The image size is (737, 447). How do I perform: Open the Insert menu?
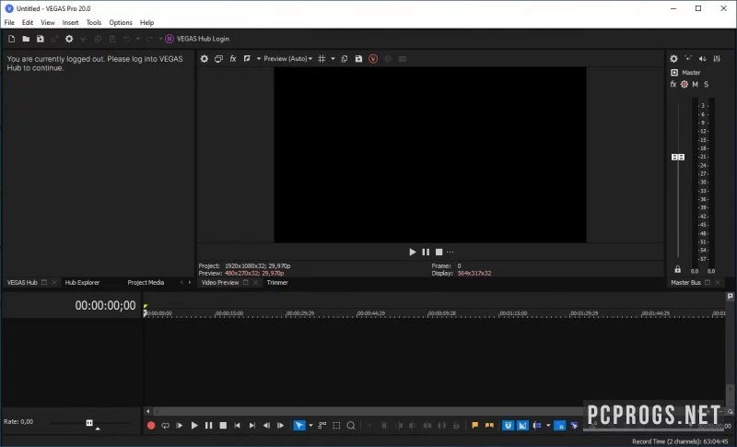point(71,22)
